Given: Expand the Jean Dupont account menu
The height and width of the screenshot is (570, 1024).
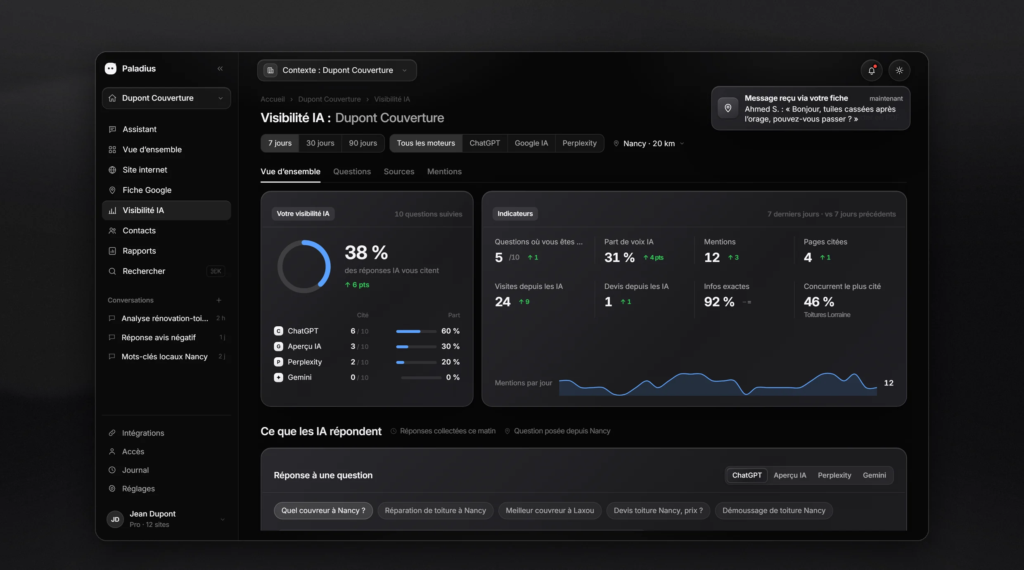Looking at the screenshot, I should (x=166, y=519).
